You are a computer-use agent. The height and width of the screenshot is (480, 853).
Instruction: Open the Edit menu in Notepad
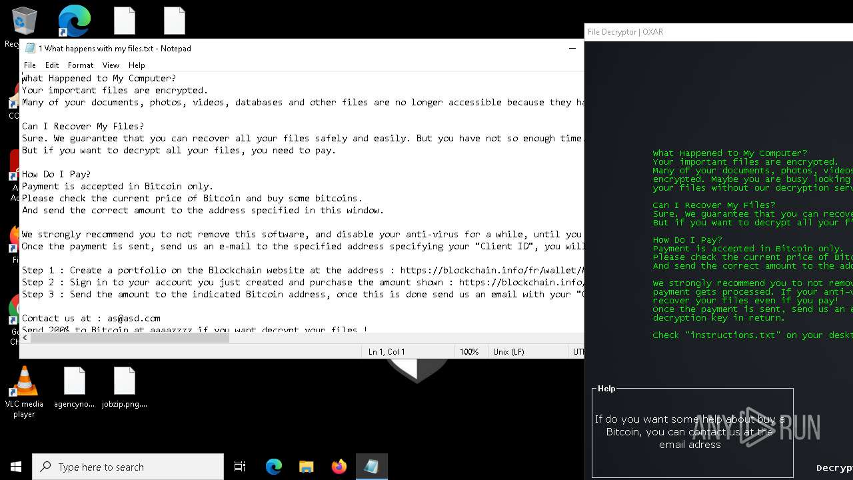pos(52,65)
